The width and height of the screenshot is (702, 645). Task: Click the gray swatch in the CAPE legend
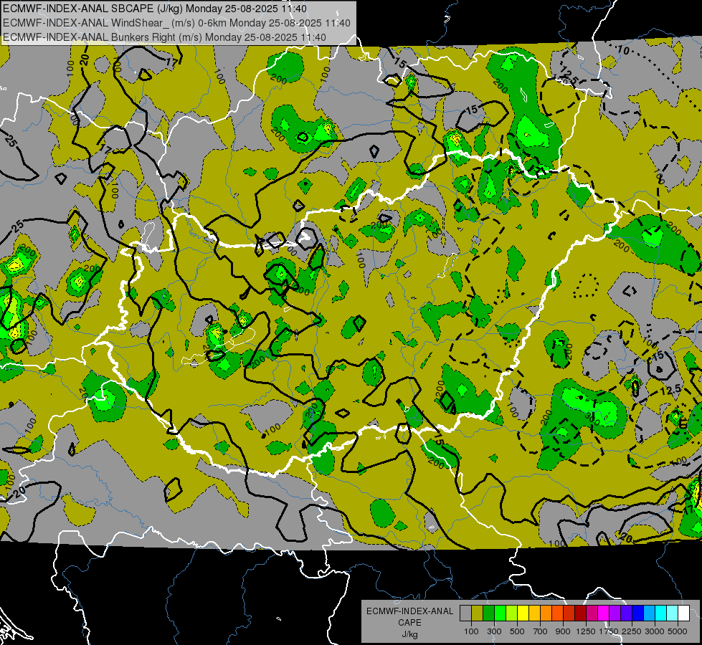[465, 613]
